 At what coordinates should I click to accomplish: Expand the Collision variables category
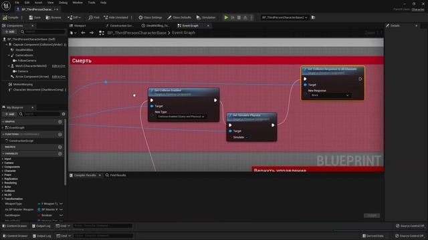pyautogui.click(x=3, y=191)
